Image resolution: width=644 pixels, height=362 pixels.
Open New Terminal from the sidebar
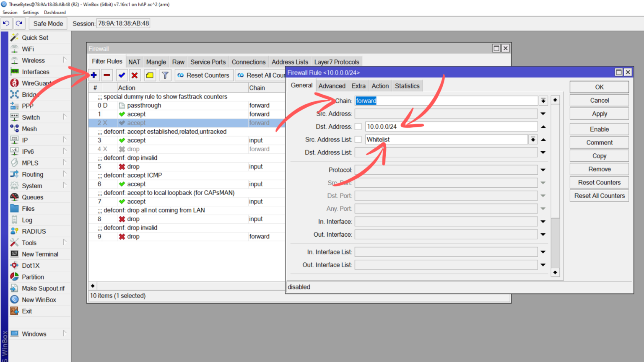pos(40,254)
